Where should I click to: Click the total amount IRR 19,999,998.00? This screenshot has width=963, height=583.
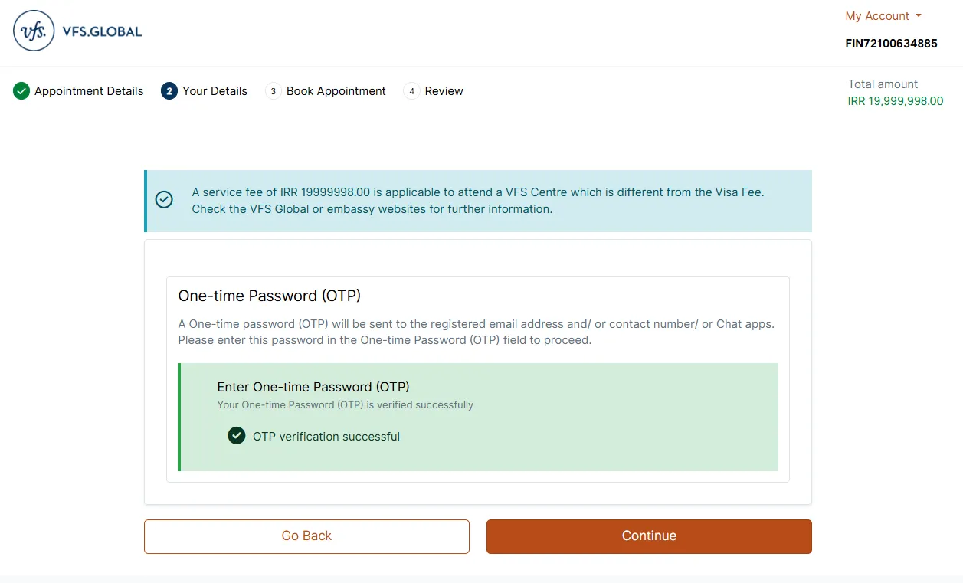(x=895, y=101)
